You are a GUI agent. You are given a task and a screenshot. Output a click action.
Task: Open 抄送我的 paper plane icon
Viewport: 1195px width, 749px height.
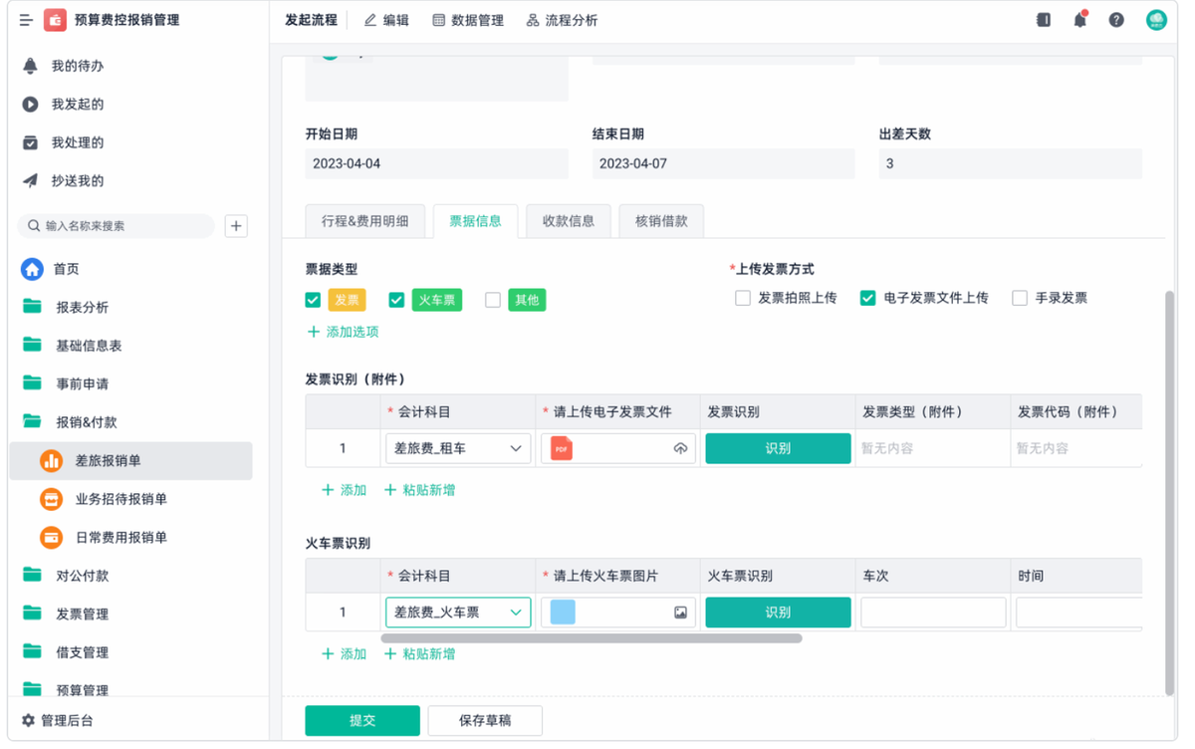coord(31,181)
